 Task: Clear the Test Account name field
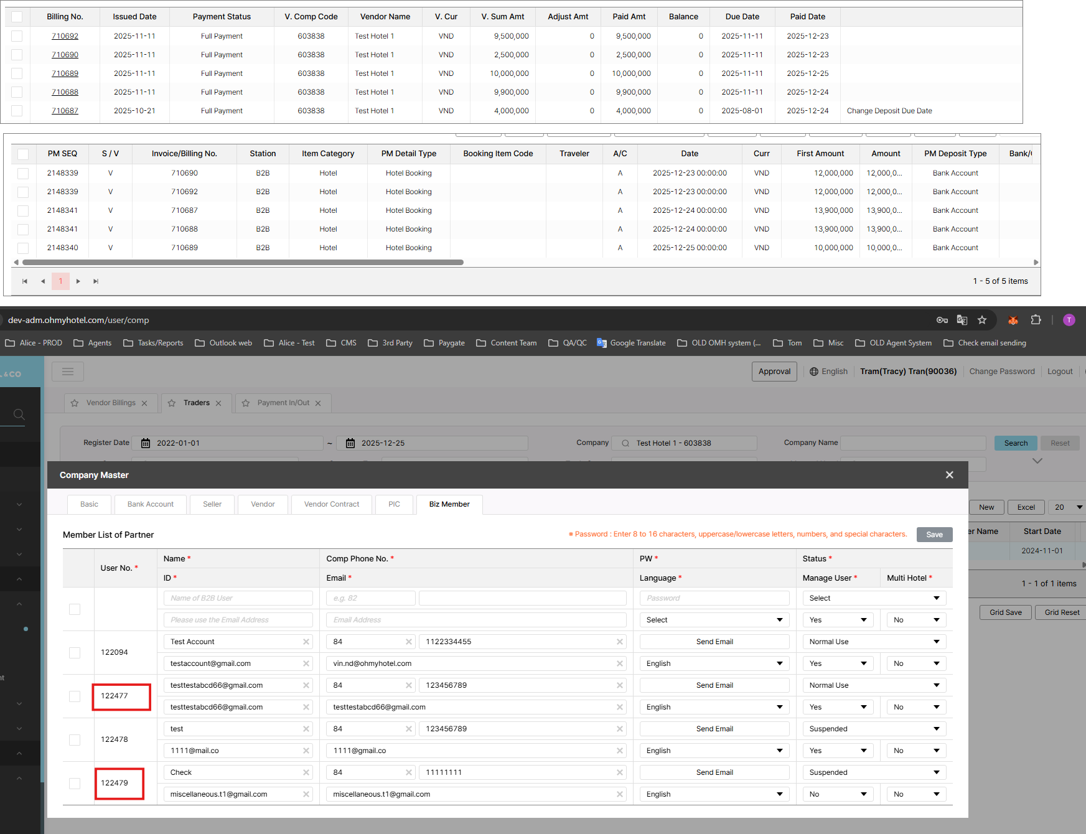(306, 642)
